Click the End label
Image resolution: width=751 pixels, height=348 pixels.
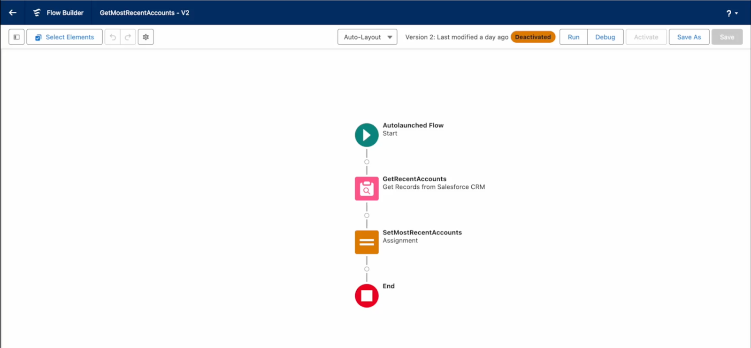(389, 286)
